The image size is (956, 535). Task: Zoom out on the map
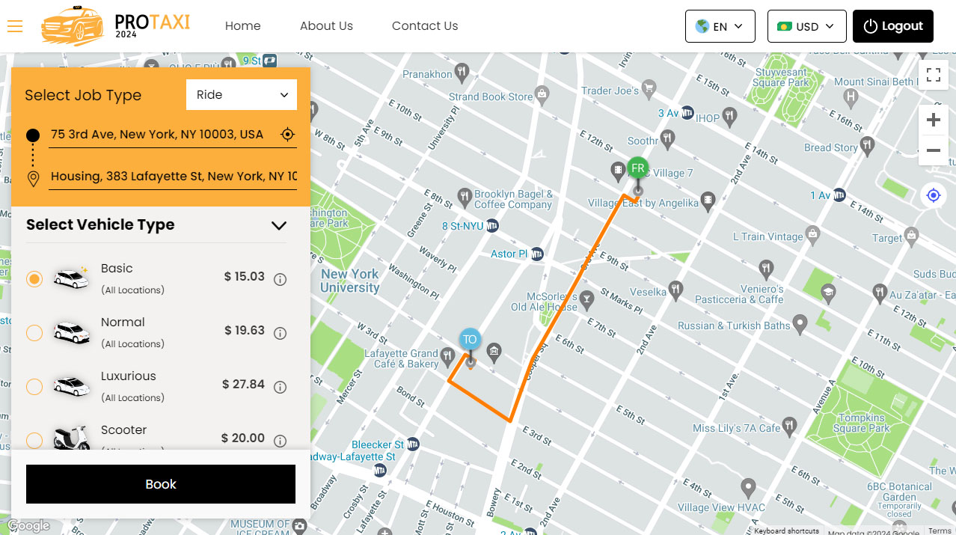933,150
